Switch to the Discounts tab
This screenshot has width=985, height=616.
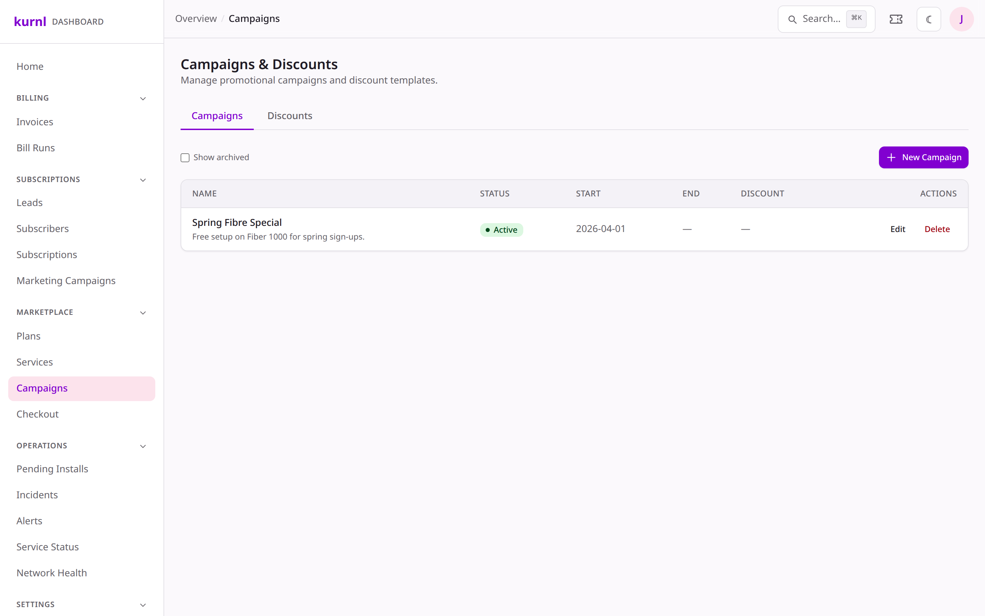point(290,116)
